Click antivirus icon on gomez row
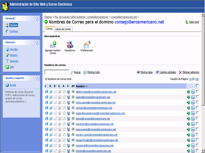Screen dimensions: 205x153 (x=73, y=119)
